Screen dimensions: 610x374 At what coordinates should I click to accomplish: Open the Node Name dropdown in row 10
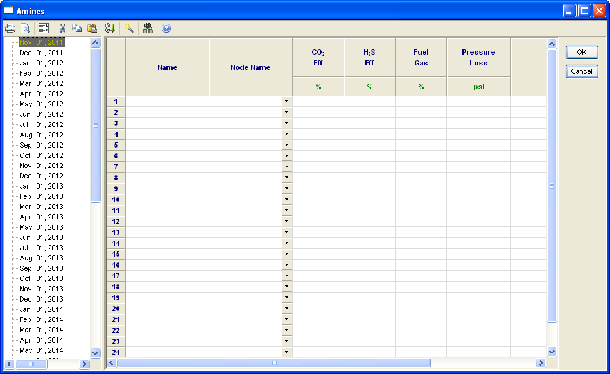coord(286,200)
